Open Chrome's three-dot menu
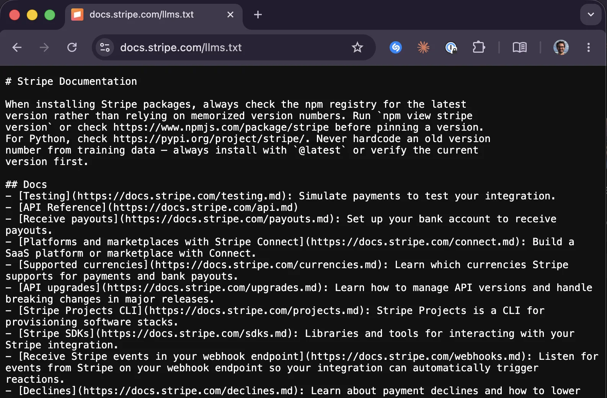The height and width of the screenshot is (398, 607). pyautogui.click(x=589, y=47)
